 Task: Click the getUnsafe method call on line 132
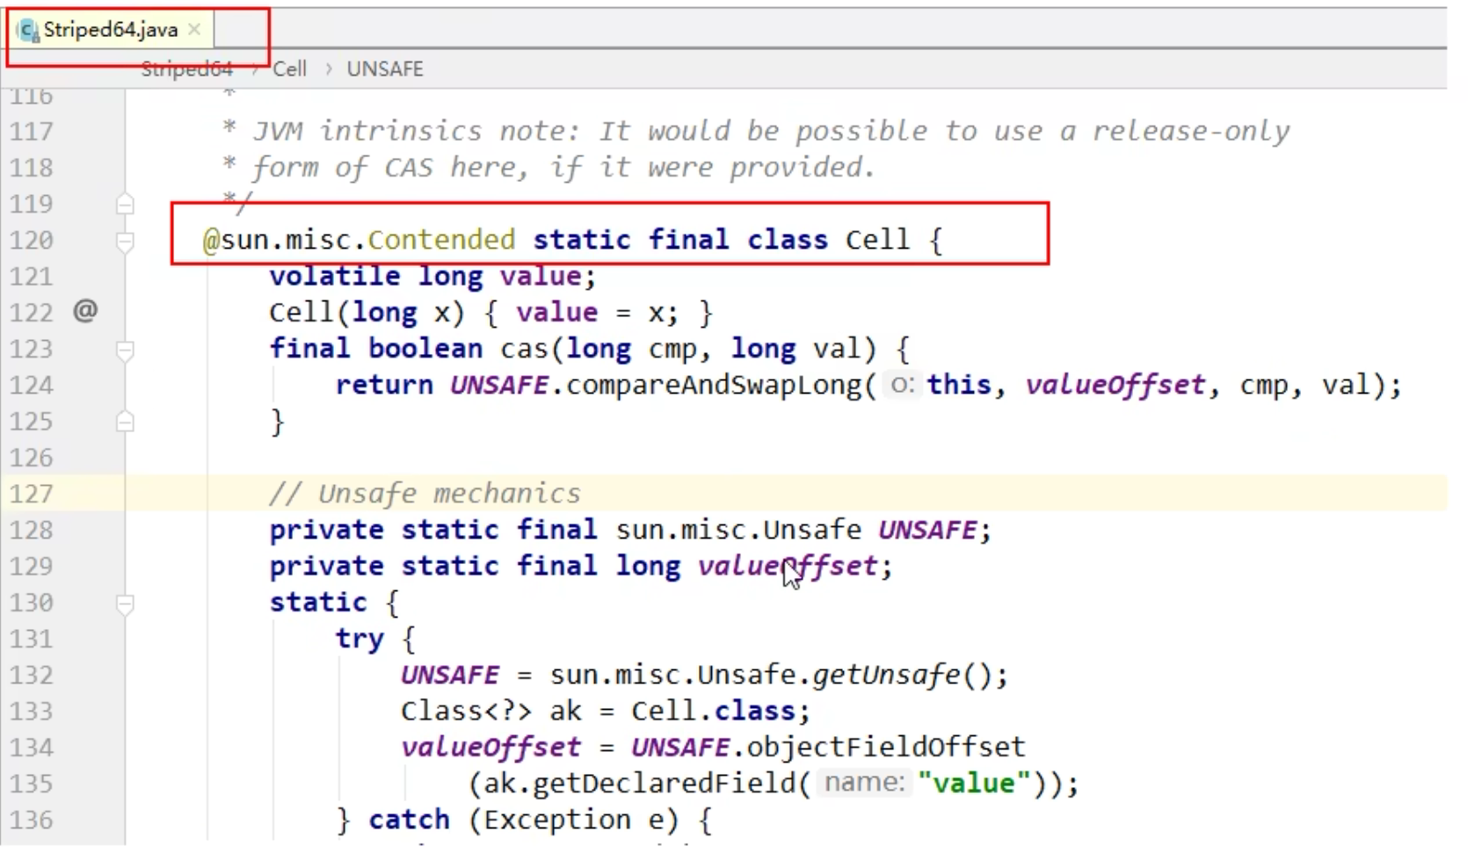[x=885, y=675]
